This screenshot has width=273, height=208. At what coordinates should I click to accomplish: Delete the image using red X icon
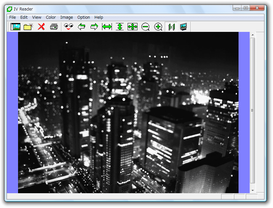point(41,27)
